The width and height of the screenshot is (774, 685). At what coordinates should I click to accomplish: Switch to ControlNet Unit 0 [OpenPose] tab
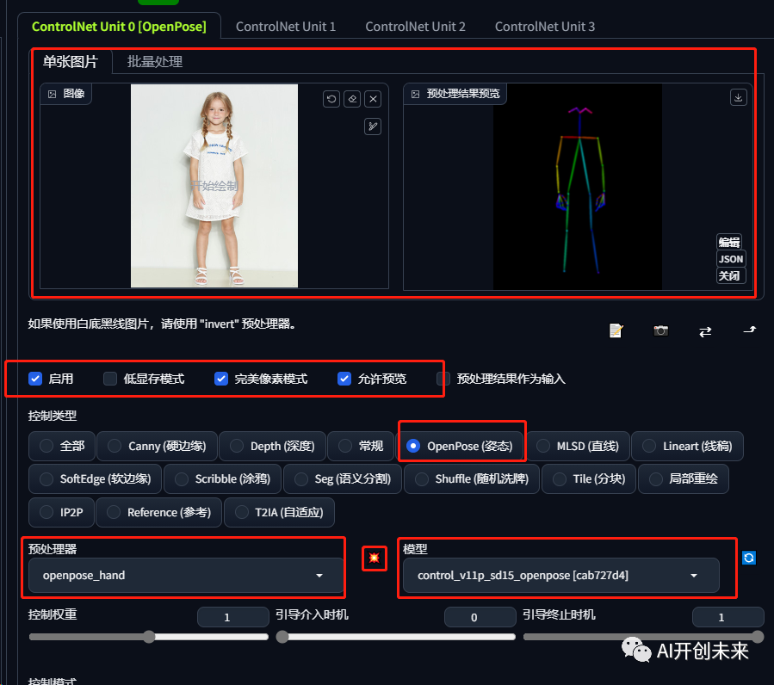(x=119, y=26)
